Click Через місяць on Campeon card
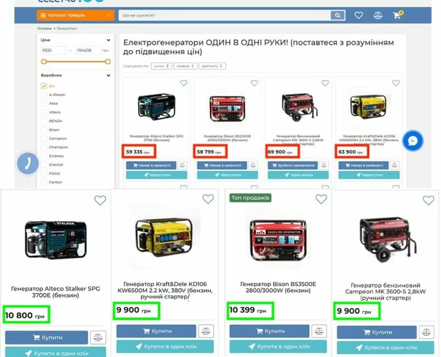 298,175
